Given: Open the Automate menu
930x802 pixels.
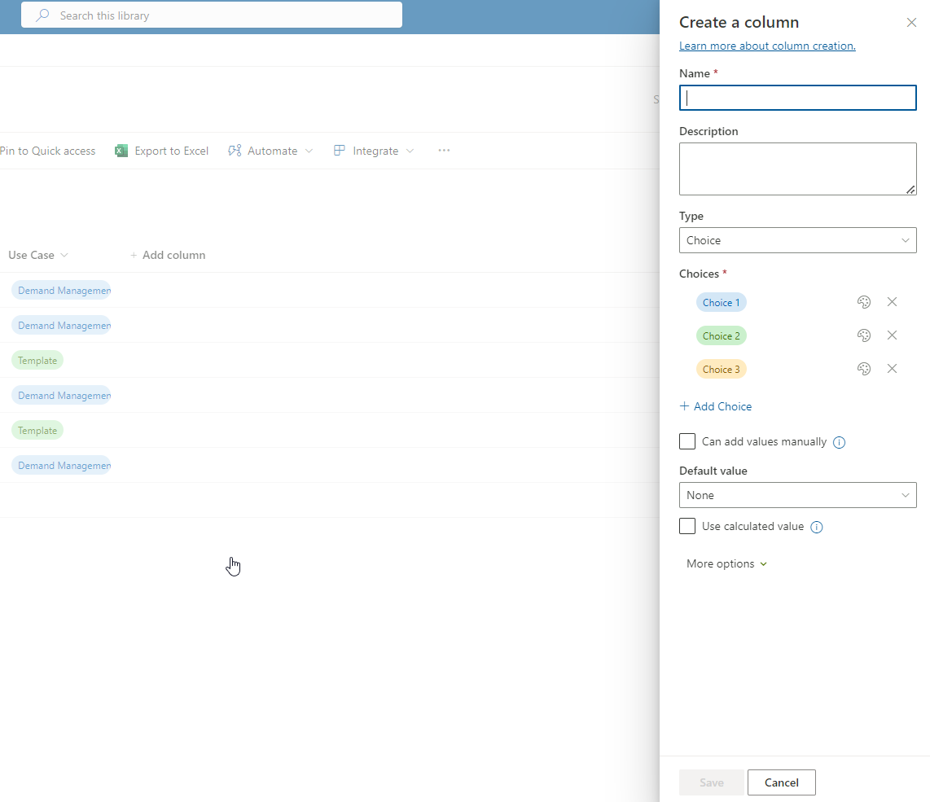Looking at the screenshot, I should 270,151.
